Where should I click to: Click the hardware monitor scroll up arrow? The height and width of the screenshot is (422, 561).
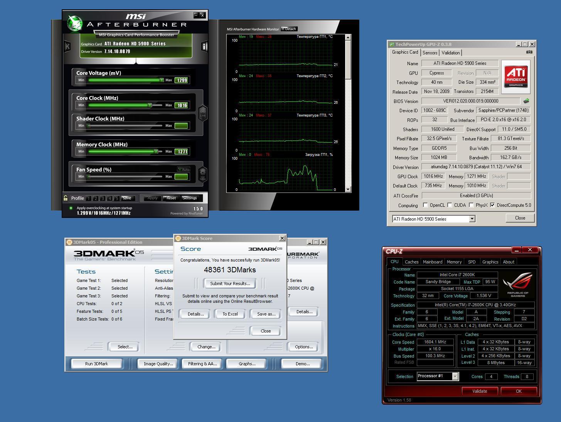[x=348, y=37]
